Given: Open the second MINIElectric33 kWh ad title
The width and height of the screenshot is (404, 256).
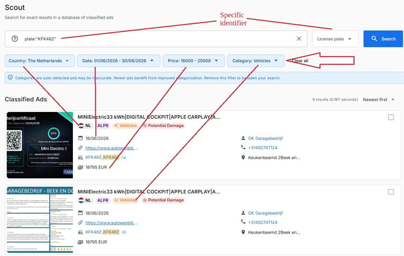Looking at the screenshot, I should 149,192.
